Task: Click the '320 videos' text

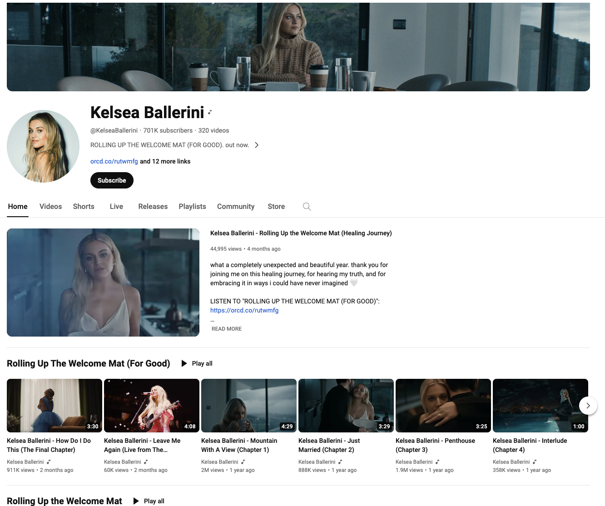Action: point(213,130)
